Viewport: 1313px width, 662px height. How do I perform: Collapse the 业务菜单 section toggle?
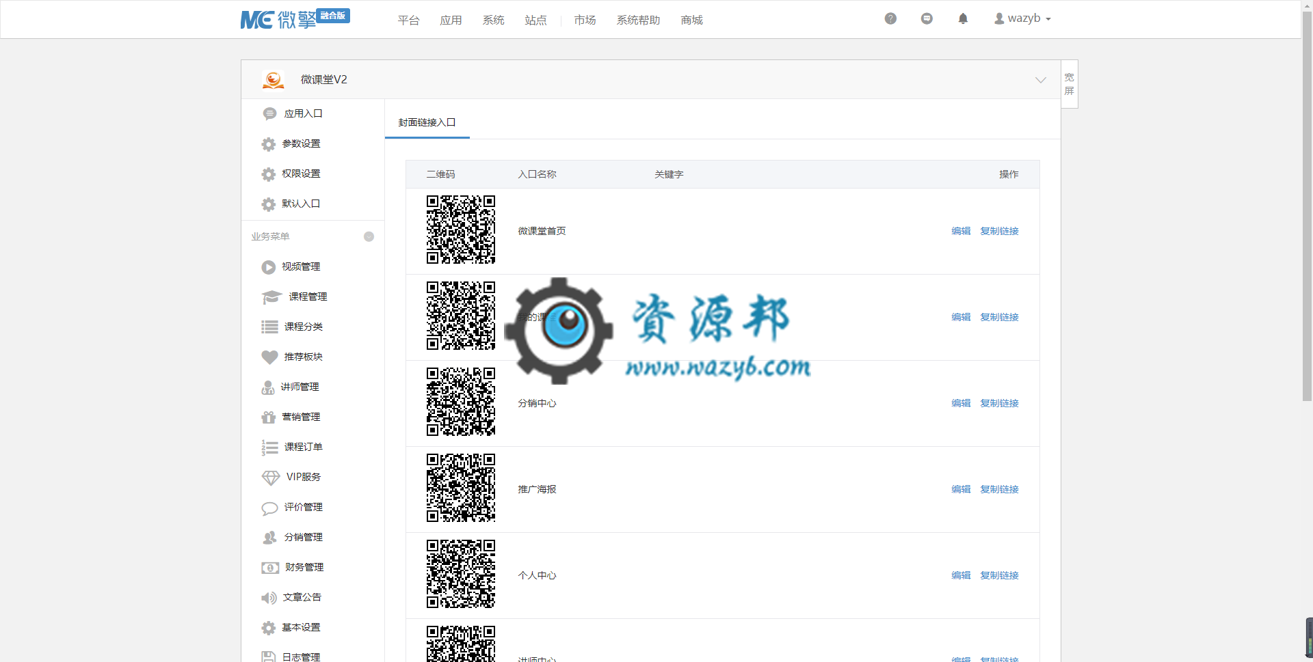[369, 236]
